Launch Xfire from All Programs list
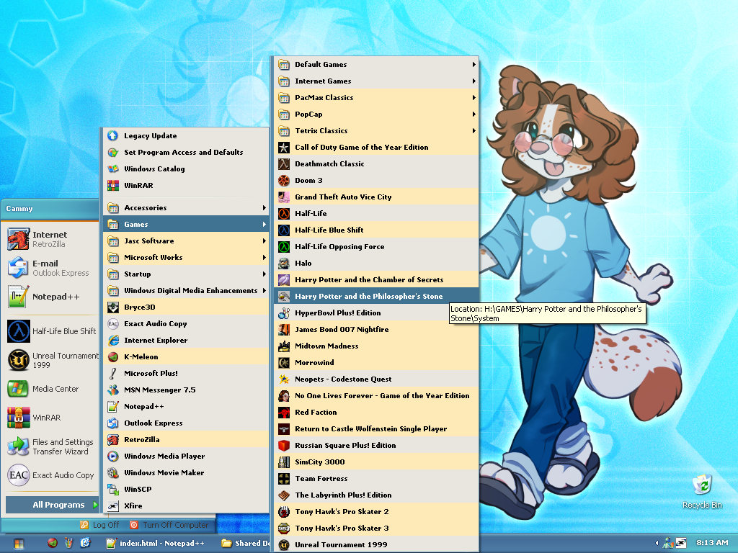 (133, 505)
